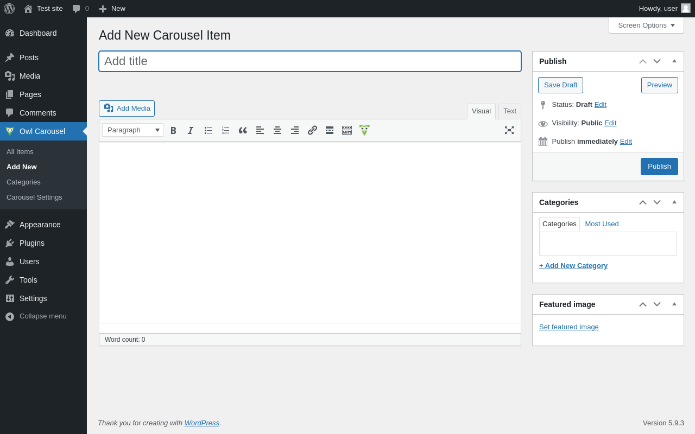Focus the Add title field

(x=310, y=61)
